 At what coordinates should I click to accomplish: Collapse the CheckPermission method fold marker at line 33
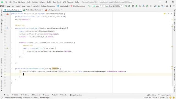11,68
